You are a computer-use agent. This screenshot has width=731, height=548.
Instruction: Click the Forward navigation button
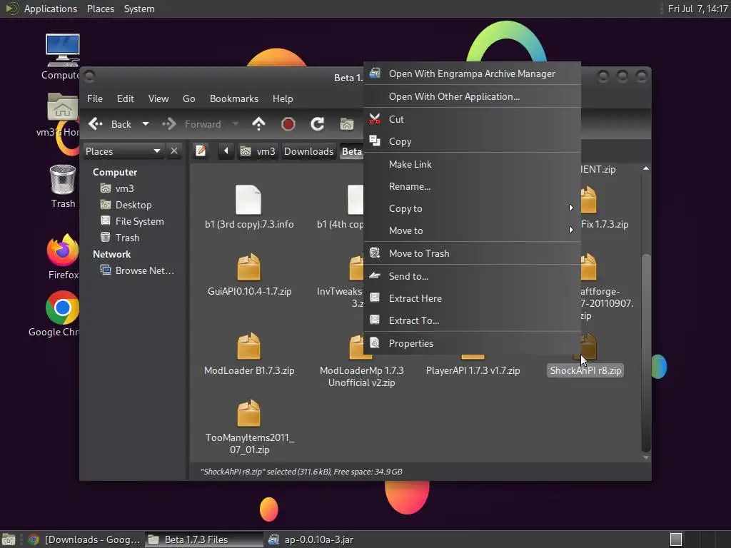(191, 124)
